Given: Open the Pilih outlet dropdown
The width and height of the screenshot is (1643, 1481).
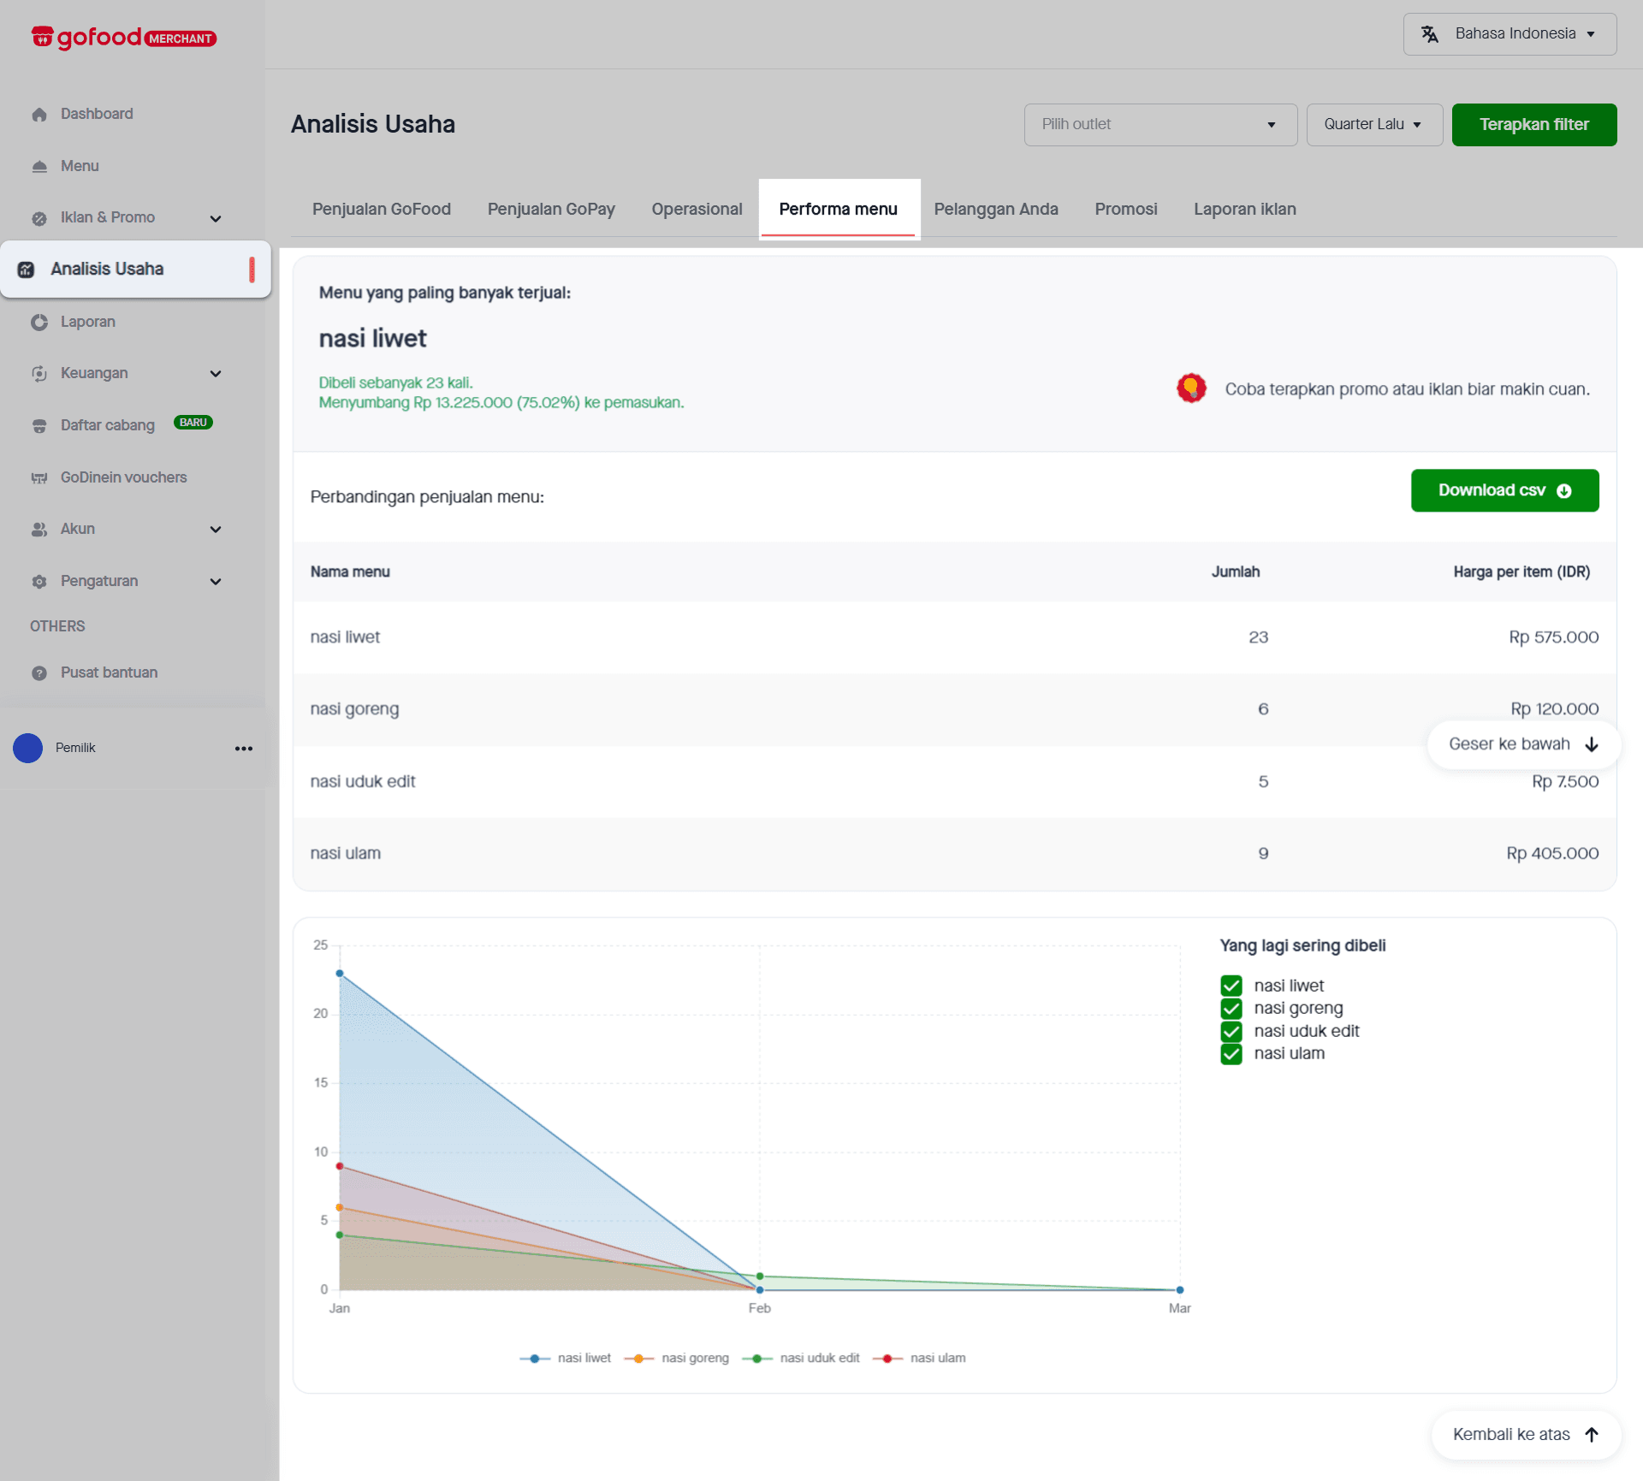Looking at the screenshot, I should (x=1160, y=125).
